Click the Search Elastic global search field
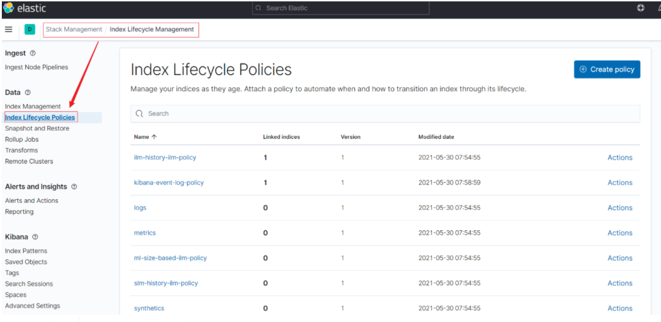The height and width of the screenshot is (322, 661). pos(341,8)
